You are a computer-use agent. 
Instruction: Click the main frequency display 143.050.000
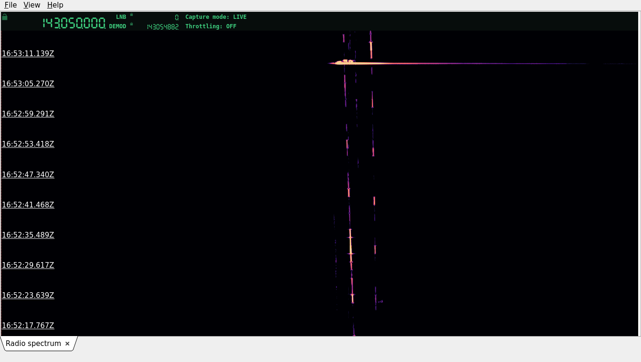(74, 23)
